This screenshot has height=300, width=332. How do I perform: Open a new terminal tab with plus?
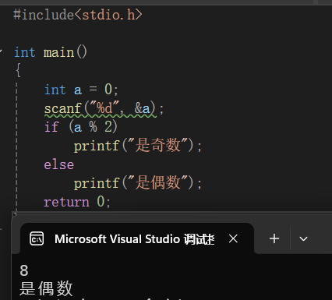coord(274,238)
